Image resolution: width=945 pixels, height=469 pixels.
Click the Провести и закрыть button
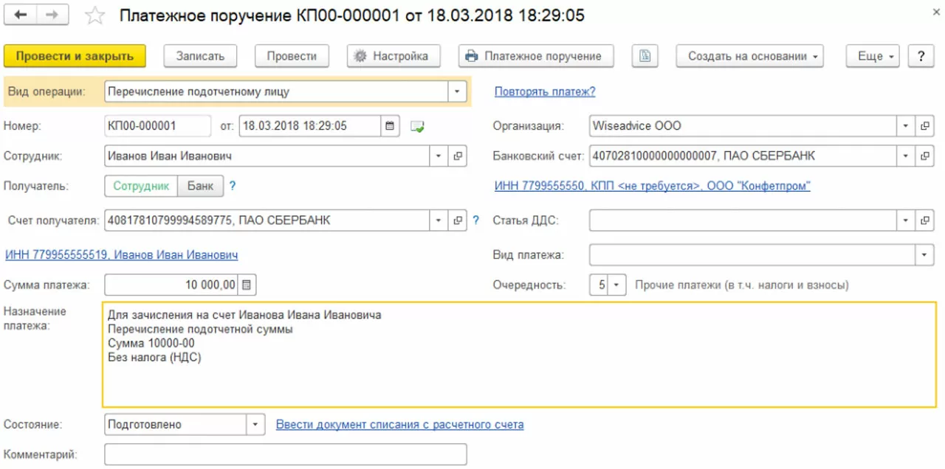(x=75, y=56)
